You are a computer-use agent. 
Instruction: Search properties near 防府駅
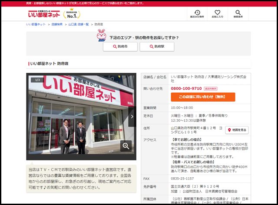click(157, 46)
